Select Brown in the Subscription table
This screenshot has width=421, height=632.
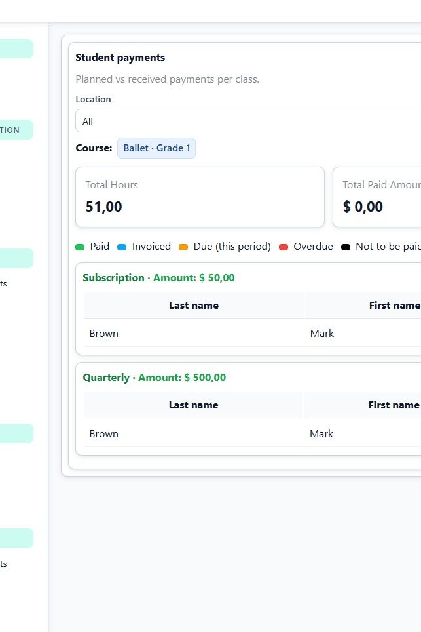(x=104, y=334)
